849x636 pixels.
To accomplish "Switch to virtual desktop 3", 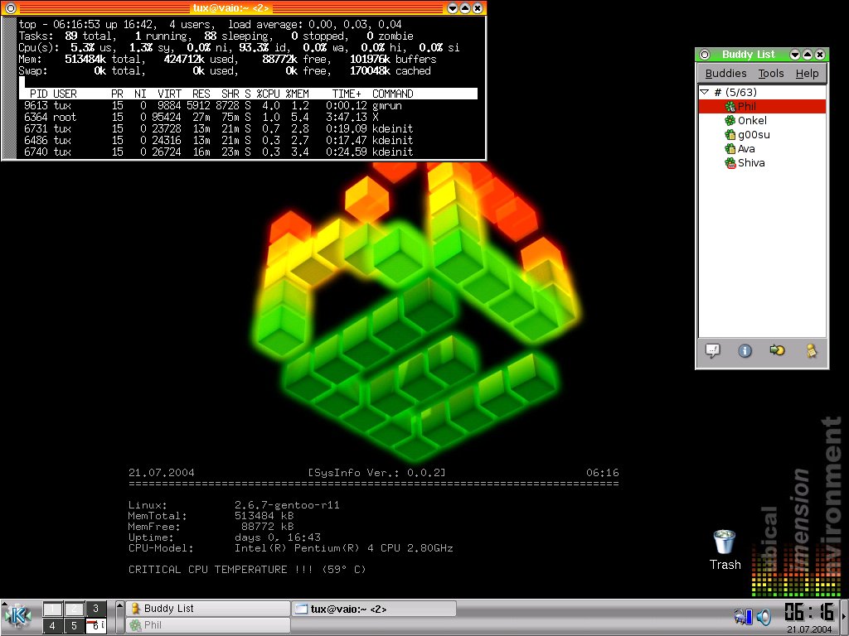I will click(x=96, y=609).
